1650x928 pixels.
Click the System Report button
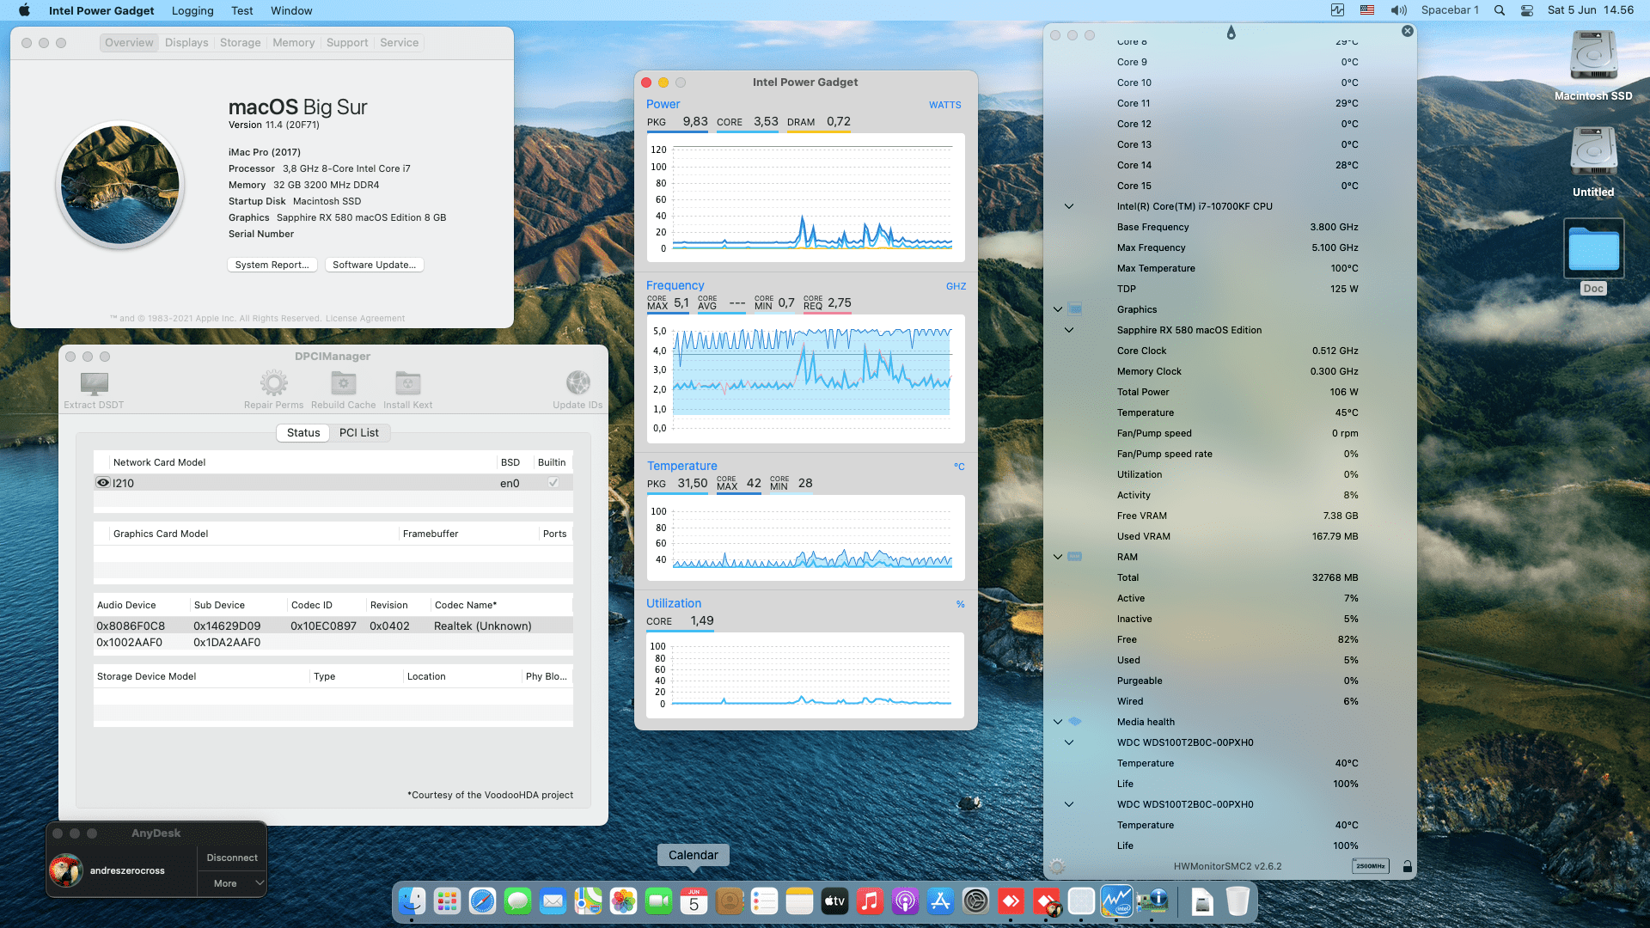272,265
